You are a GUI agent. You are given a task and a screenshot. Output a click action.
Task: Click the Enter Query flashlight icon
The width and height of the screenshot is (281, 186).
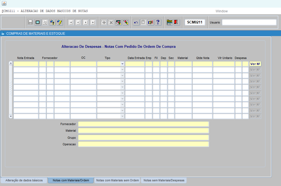click(52, 22)
